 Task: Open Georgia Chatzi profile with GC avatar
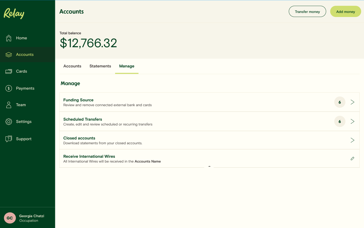pyautogui.click(x=9, y=218)
